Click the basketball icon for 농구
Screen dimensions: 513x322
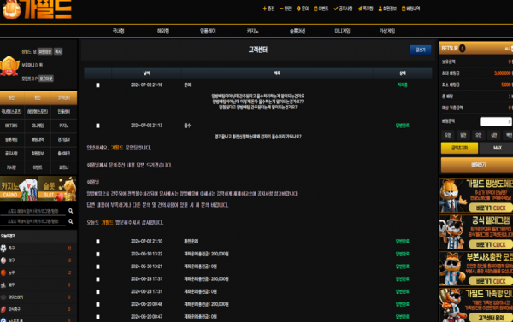(x=3, y=272)
